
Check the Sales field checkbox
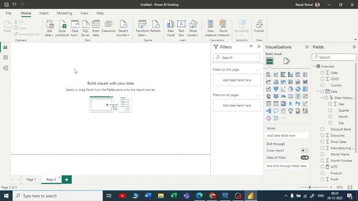click(x=322, y=73)
